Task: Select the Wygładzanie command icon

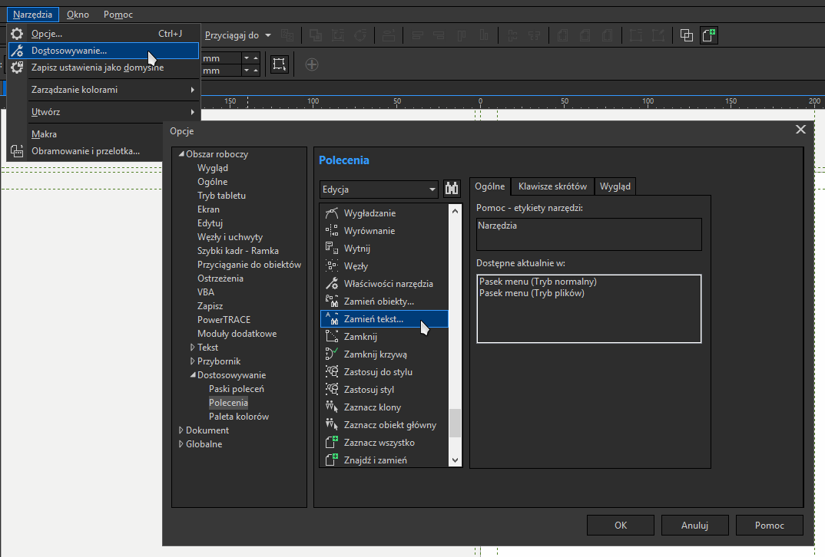Action: click(332, 213)
